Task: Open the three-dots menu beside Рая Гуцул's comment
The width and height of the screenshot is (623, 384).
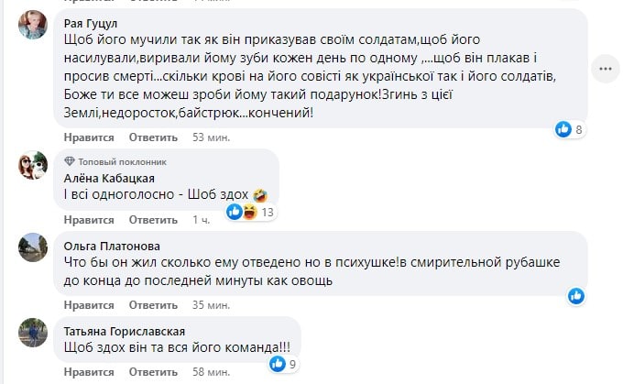Action: pos(602,67)
